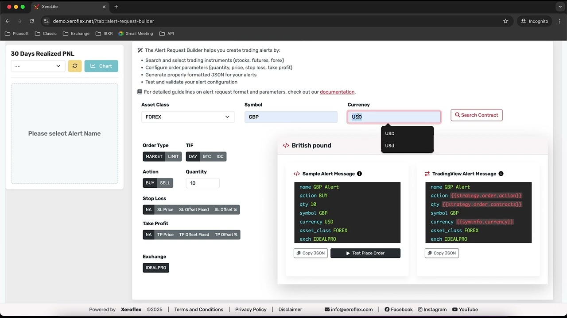
Task: Pick USd option from currency suggestions
Action: [407, 145]
